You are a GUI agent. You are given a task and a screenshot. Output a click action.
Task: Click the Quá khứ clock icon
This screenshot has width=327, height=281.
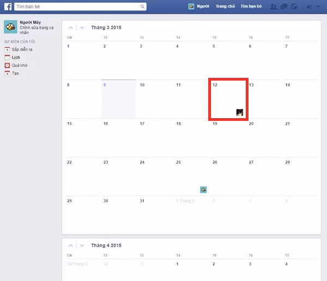[7, 65]
